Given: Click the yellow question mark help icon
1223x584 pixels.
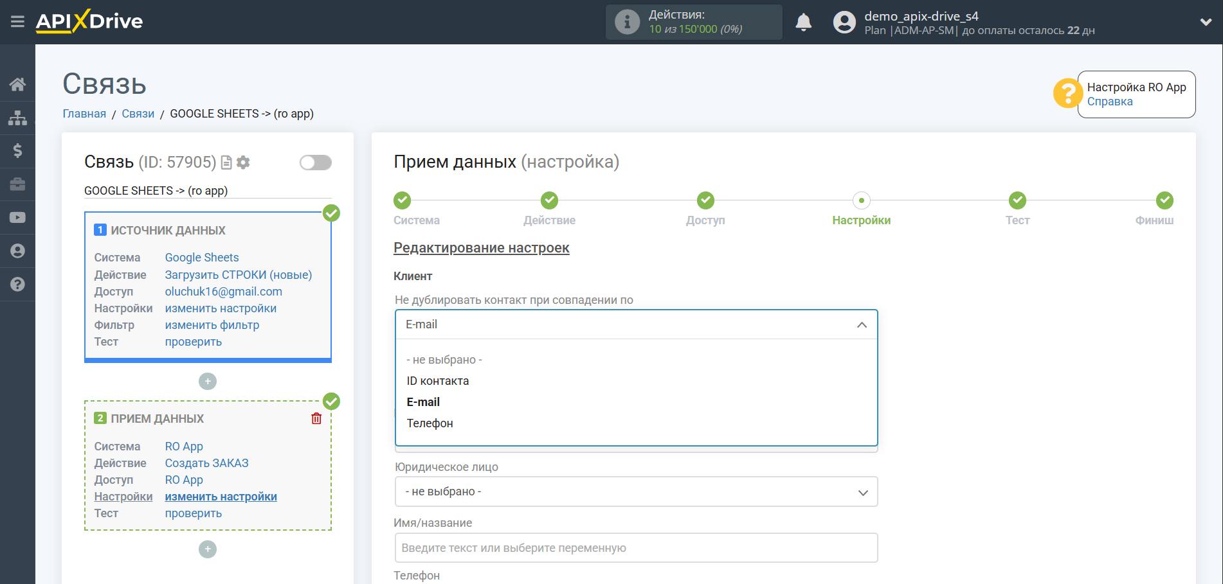Looking at the screenshot, I should [1067, 94].
